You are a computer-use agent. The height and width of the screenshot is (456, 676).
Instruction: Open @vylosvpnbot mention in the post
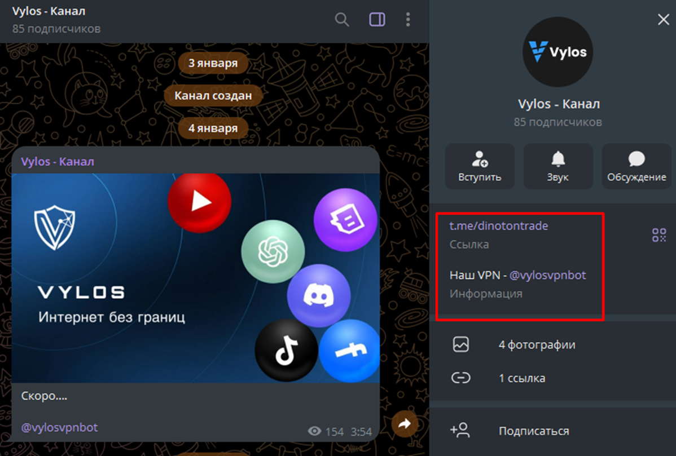[59, 427]
